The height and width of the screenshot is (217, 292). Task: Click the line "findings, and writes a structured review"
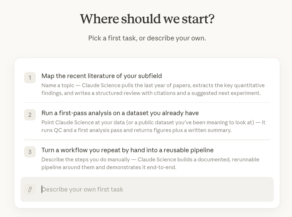click(x=151, y=93)
